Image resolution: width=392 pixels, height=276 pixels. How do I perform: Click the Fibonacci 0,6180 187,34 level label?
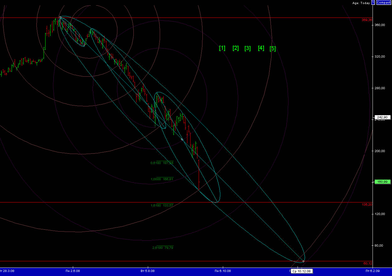[x=162, y=163]
